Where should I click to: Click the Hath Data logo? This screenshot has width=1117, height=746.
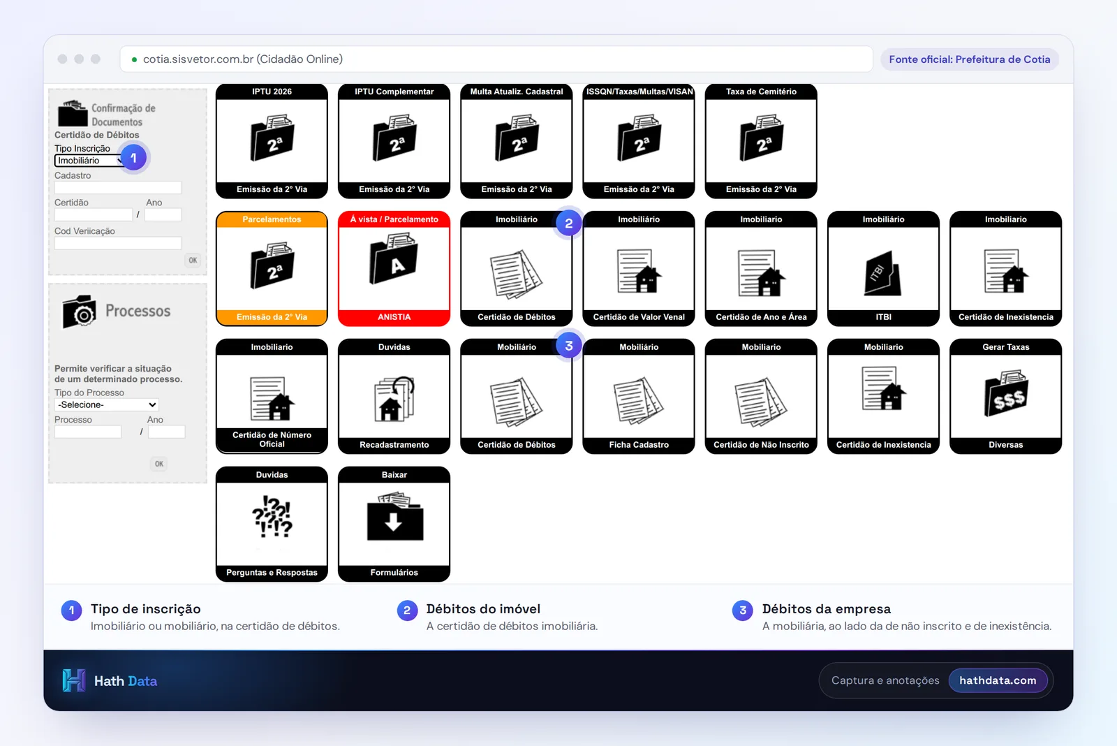point(110,680)
